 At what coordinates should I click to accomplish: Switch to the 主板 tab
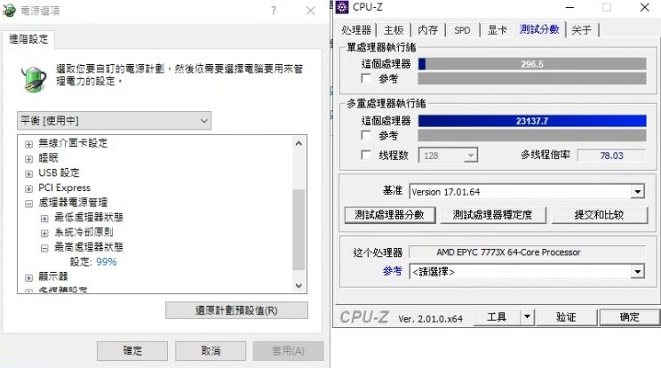click(394, 30)
